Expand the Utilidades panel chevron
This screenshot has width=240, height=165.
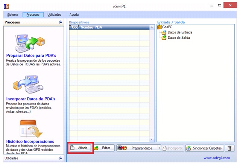click(61, 158)
